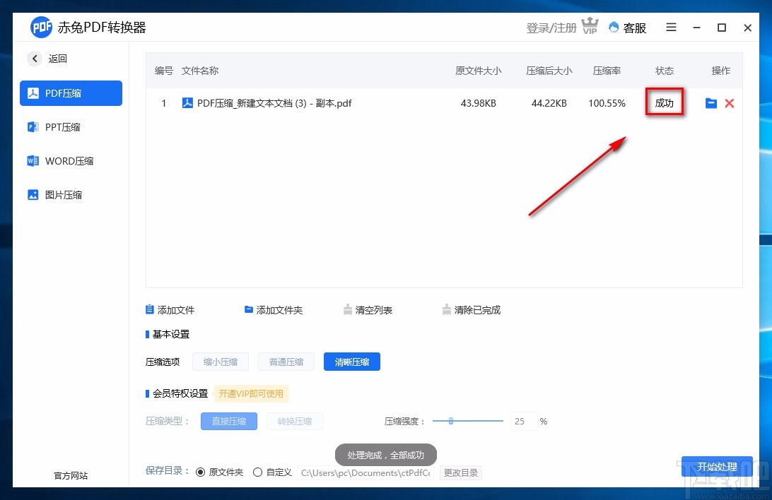Enable 缩小压缩 compression option
Viewport: 772px width, 500px height.
pyautogui.click(x=220, y=361)
